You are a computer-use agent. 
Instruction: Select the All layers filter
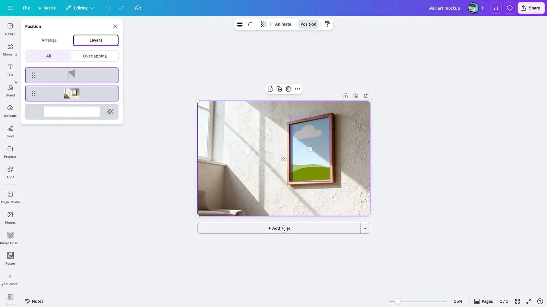[49, 56]
